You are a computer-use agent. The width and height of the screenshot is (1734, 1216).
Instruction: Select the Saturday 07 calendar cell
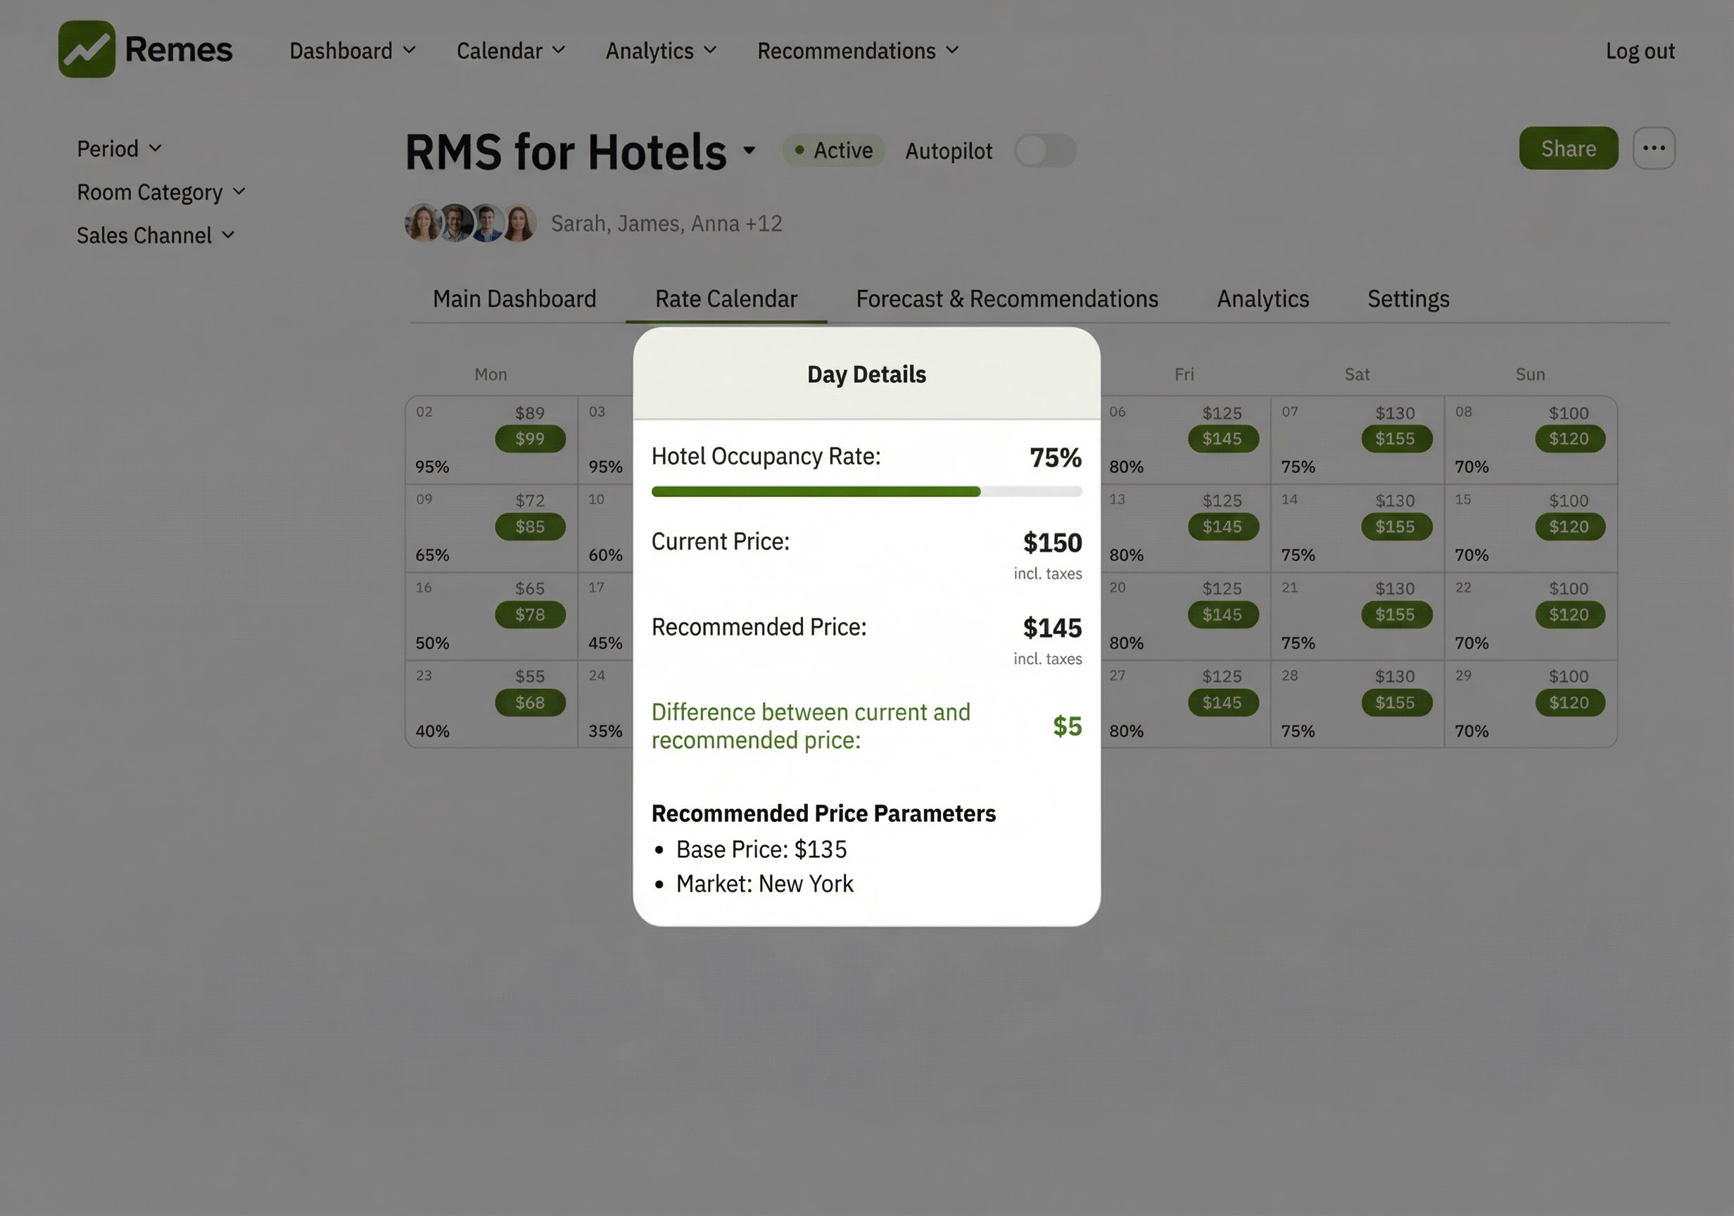coord(1357,441)
